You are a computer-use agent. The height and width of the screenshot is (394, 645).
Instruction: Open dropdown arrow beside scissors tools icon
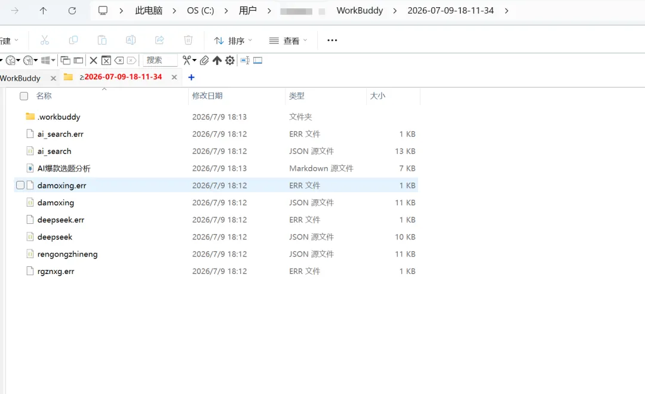pyautogui.click(x=194, y=60)
